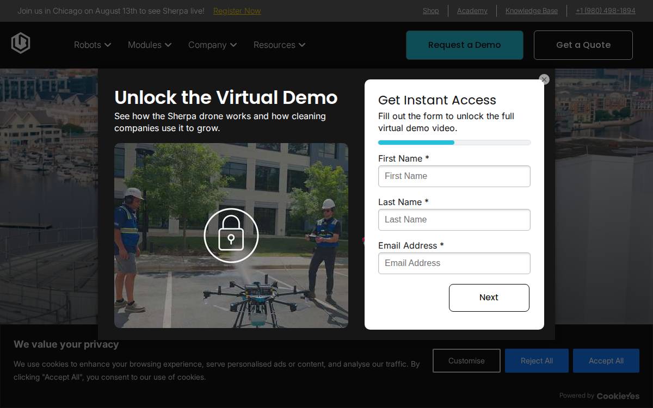Click the Next button in form

489,298
